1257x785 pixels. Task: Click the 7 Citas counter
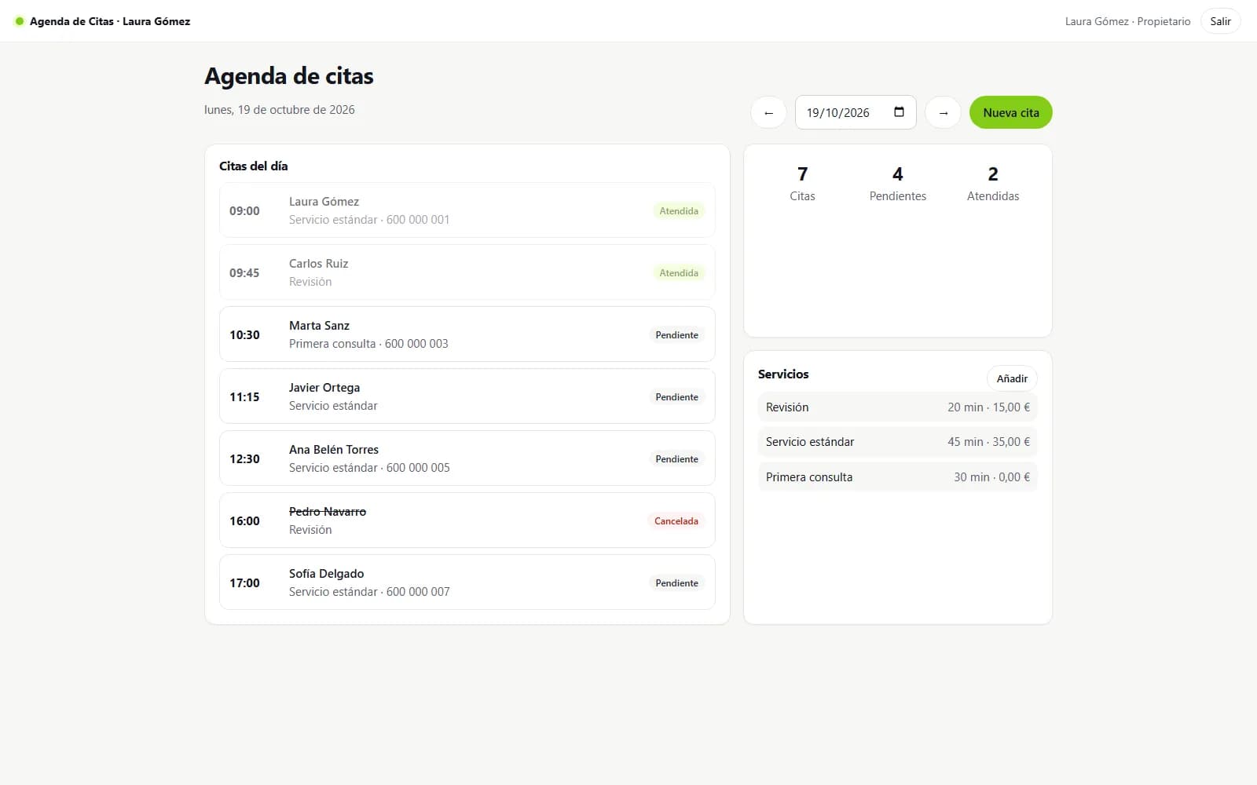click(x=802, y=184)
